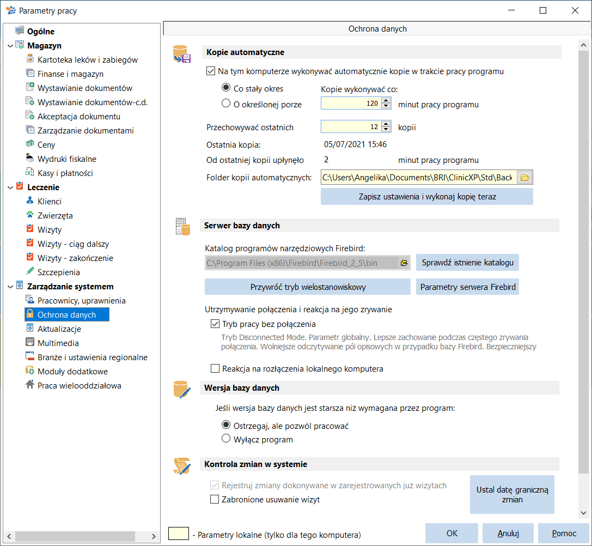Screen dimensions: 592x546
Task: Click the Zarządzanie dokumentami icon
Action: [30, 130]
